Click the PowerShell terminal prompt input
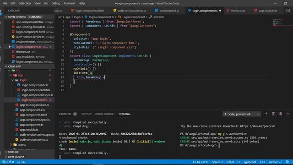 (x=219, y=145)
